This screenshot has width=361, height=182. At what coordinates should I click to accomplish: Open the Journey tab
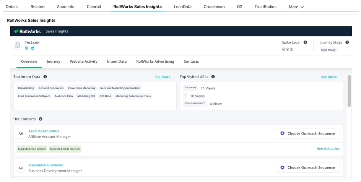[x=54, y=62]
